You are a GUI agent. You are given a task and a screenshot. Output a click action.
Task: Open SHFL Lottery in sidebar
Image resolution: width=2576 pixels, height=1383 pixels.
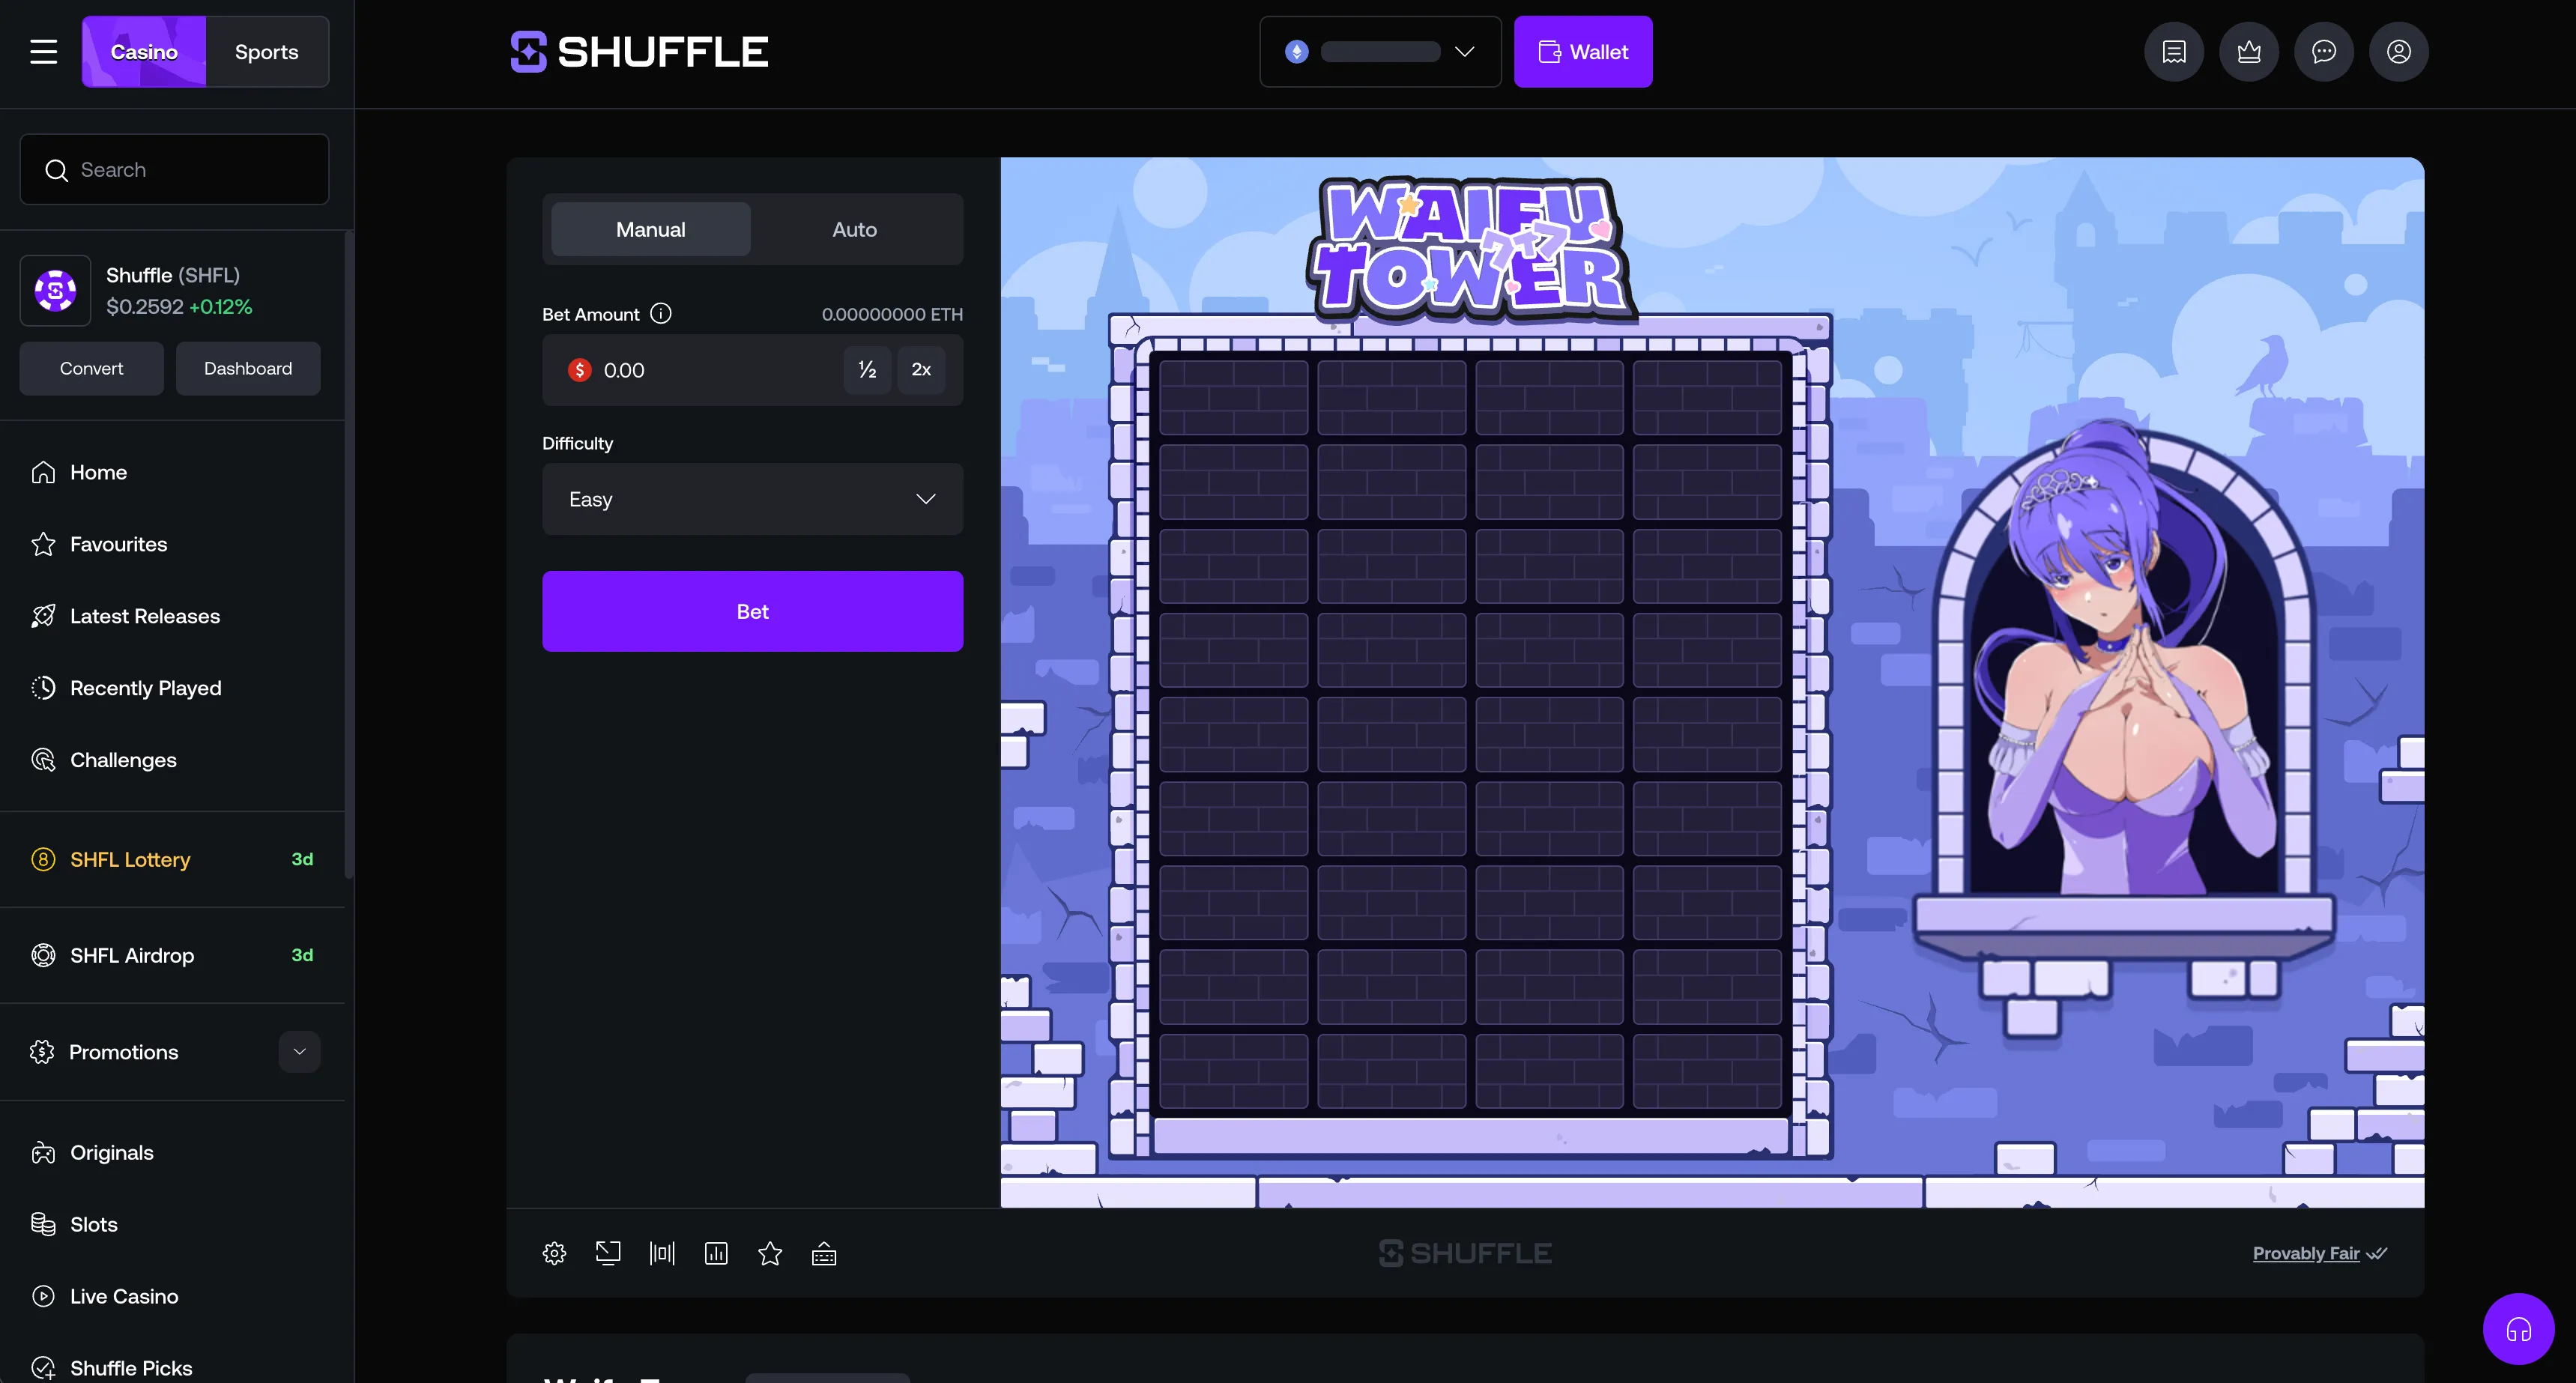[172, 859]
